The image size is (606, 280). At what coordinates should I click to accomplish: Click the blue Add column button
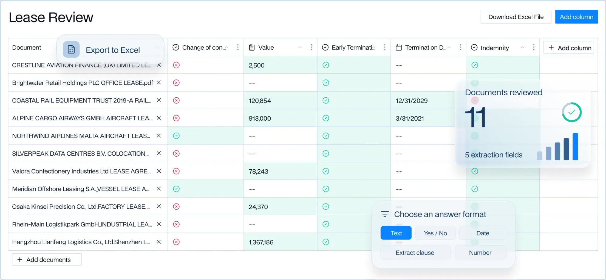tap(576, 17)
